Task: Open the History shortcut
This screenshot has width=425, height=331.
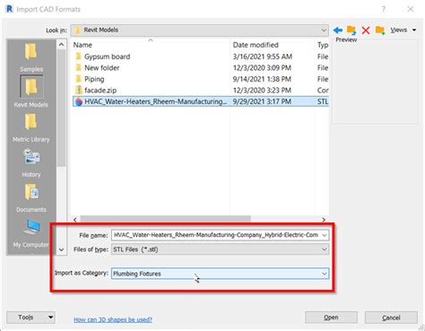Action: 31,163
